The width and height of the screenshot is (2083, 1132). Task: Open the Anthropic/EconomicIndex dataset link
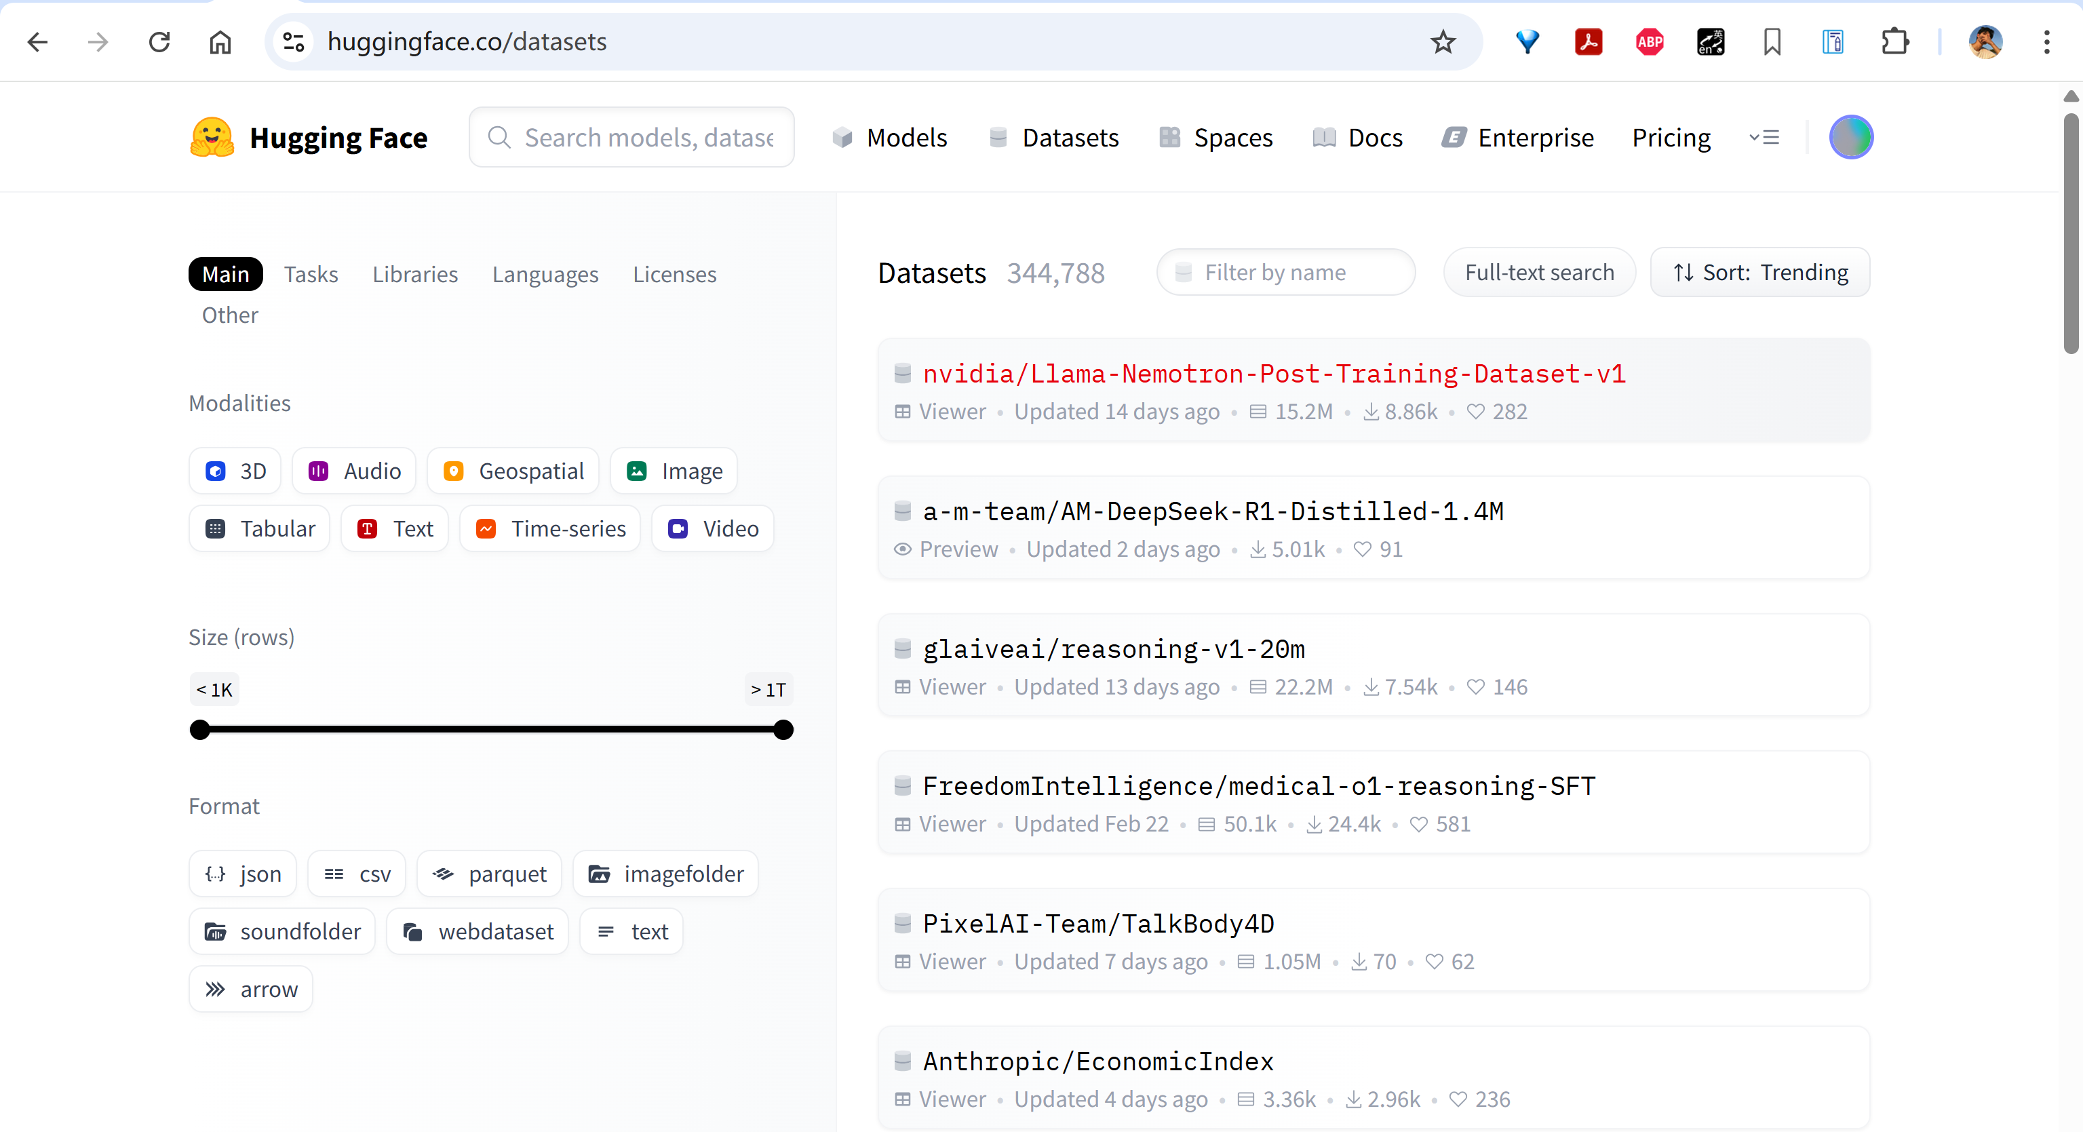pos(1097,1061)
